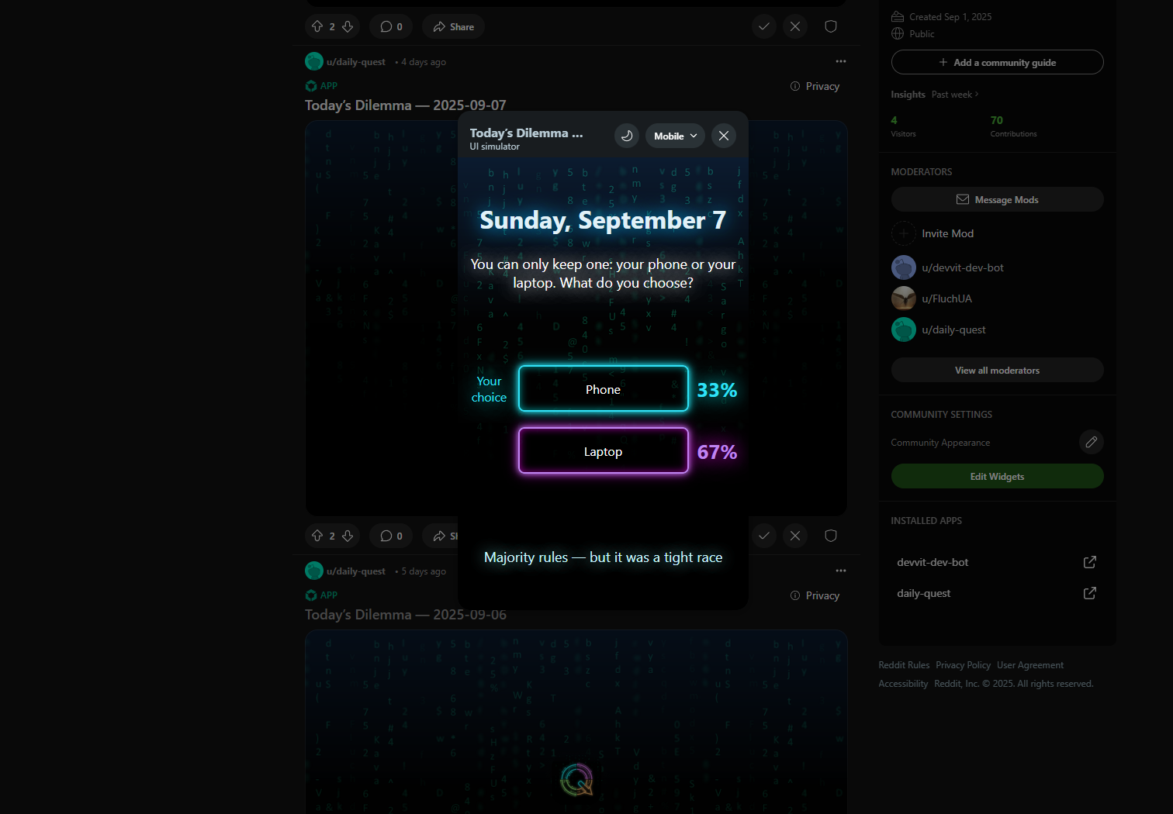
Task: Click the Sunday, September 7 heading
Action: click(x=603, y=220)
